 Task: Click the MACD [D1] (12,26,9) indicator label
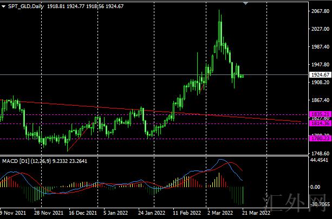tap(27, 161)
